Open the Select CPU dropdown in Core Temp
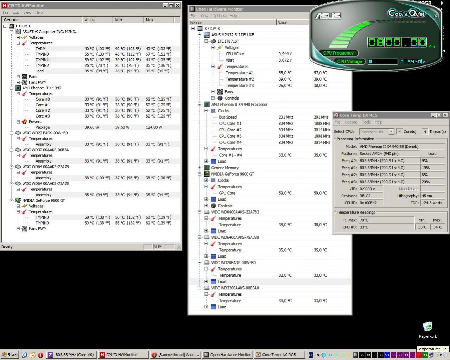The image size is (450, 360). point(391,132)
